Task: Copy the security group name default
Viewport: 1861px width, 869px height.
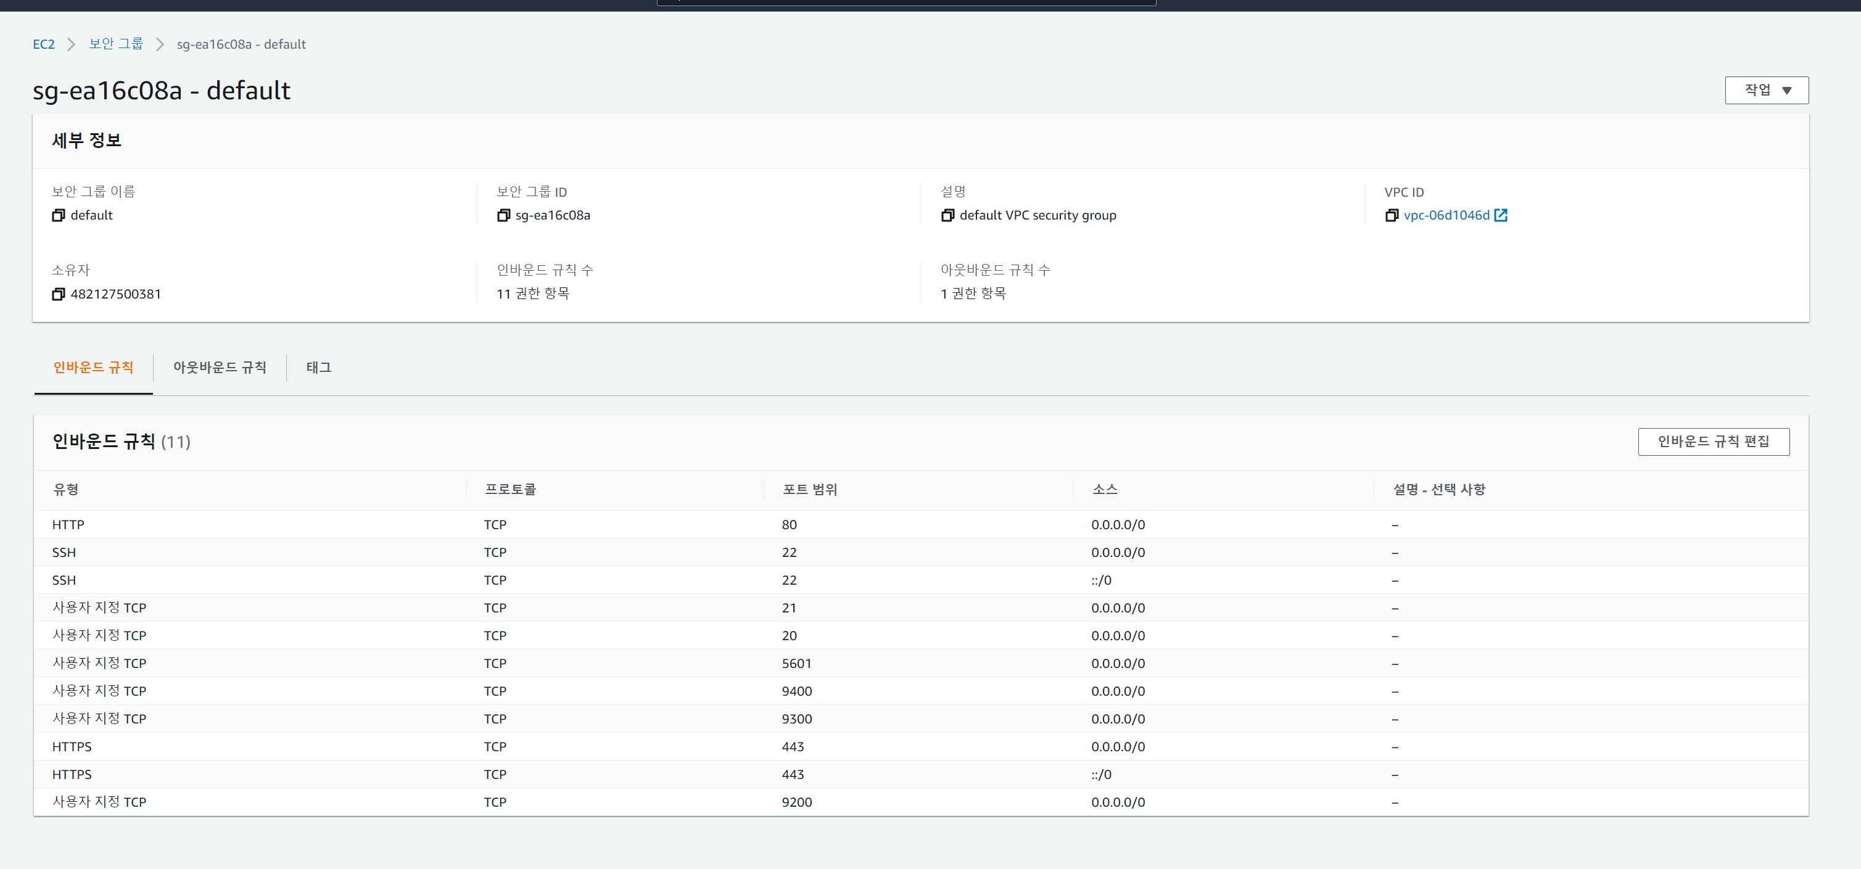Action: (59, 215)
